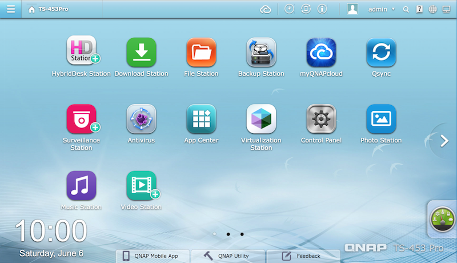Open the search magnifier icon
Viewport: 457px width, 263px height.
click(406, 10)
